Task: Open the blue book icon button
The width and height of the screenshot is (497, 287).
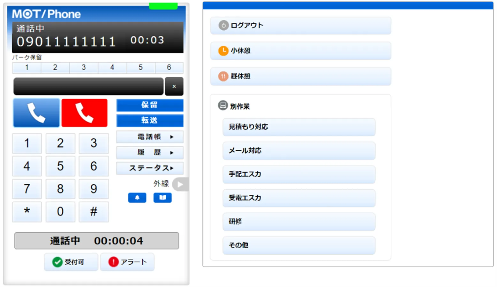Action: coord(162,198)
